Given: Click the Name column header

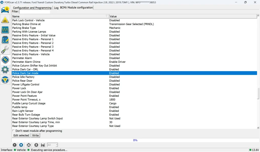Looking at the screenshot, I should click(60, 16).
